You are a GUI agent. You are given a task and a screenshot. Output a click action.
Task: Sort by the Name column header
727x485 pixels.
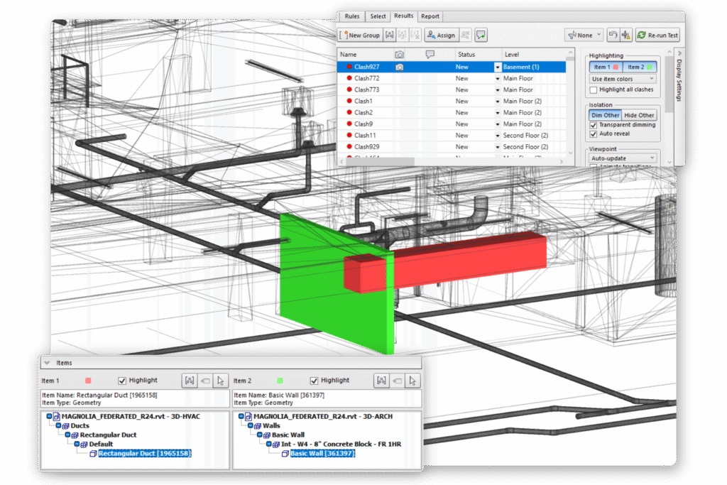pyautogui.click(x=365, y=55)
